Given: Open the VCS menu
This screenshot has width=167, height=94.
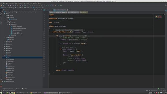Looking at the screenshot, I should coord(31,3).
